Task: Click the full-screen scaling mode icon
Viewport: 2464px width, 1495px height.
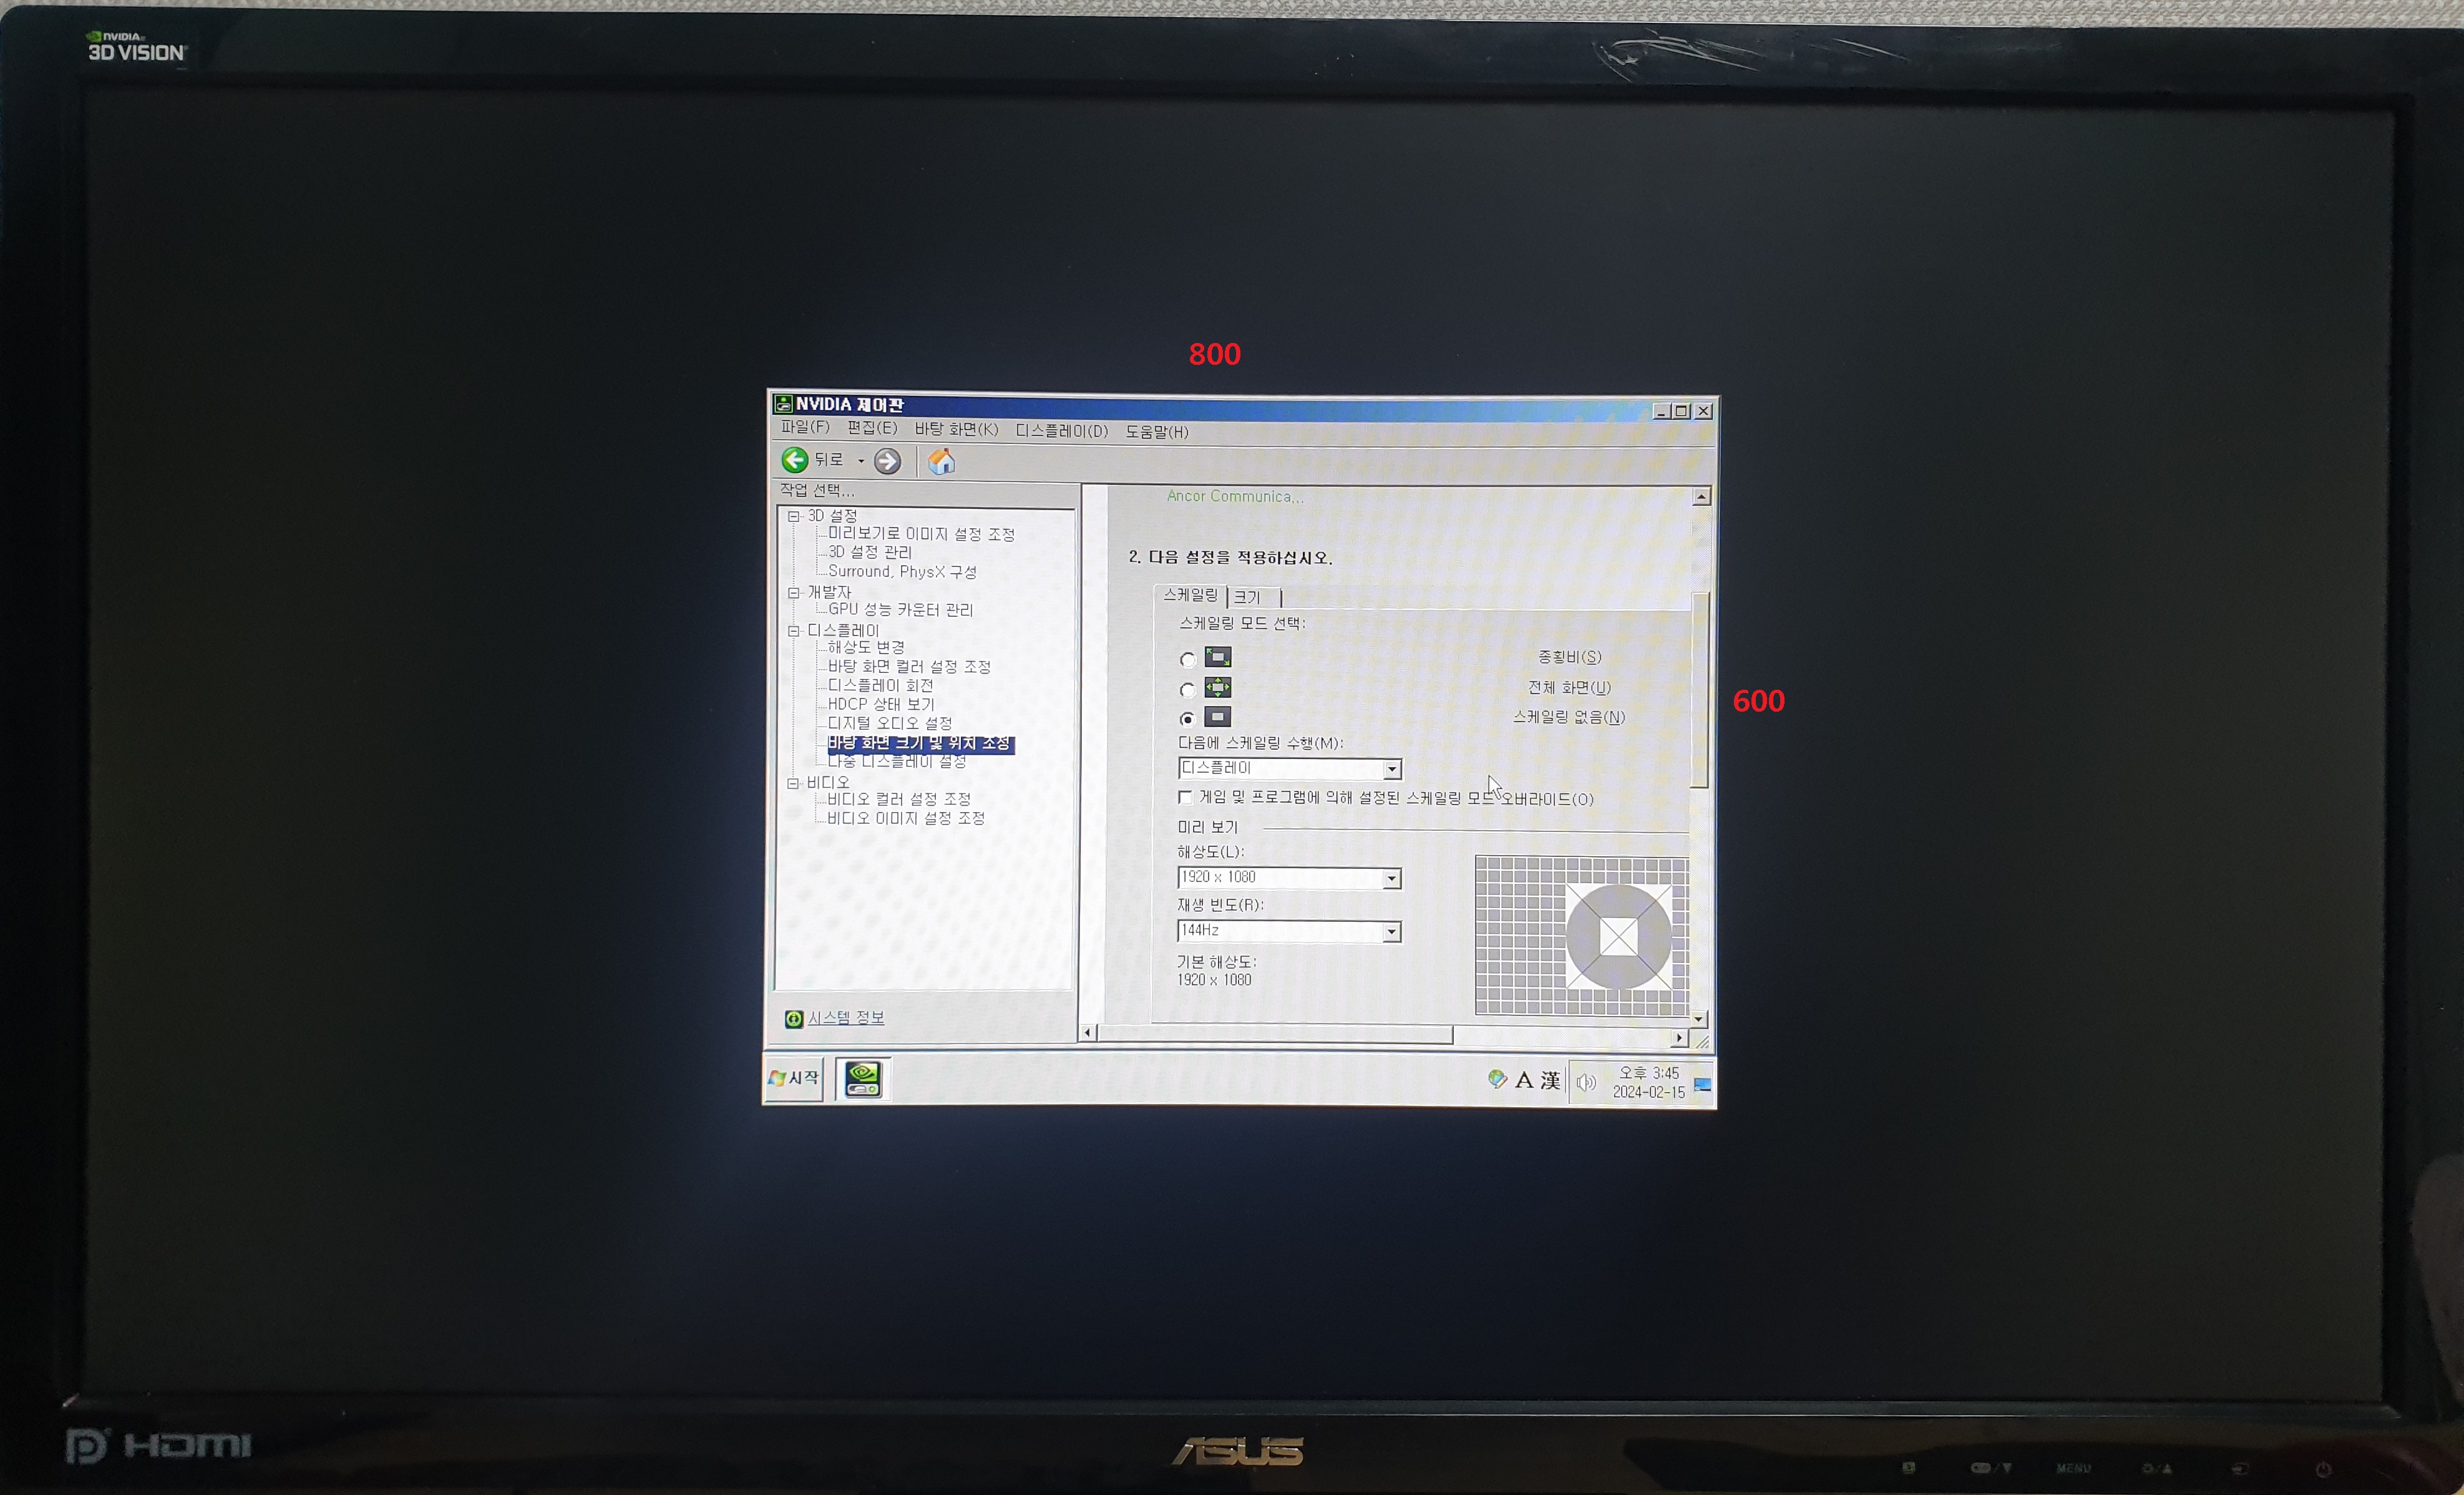Action: tap(1218, 687)
